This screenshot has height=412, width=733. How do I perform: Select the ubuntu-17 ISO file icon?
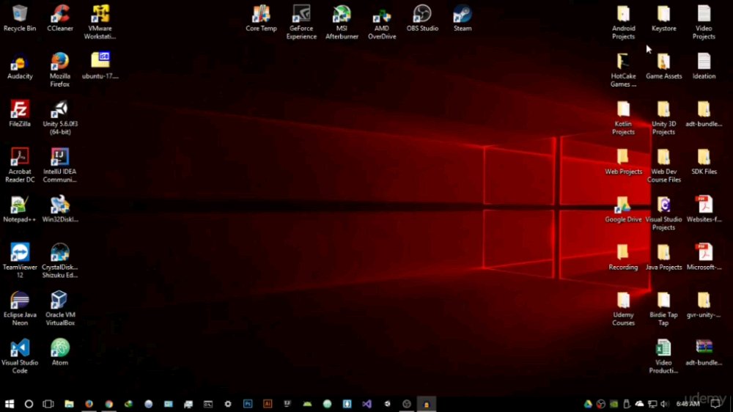[x=100, y=65]
